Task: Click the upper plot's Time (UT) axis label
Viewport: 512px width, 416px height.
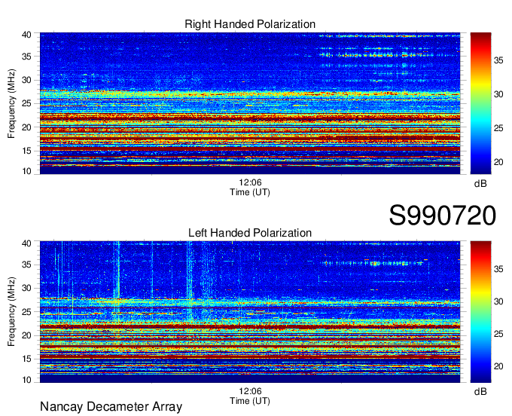Action: [x=250, y=192]
